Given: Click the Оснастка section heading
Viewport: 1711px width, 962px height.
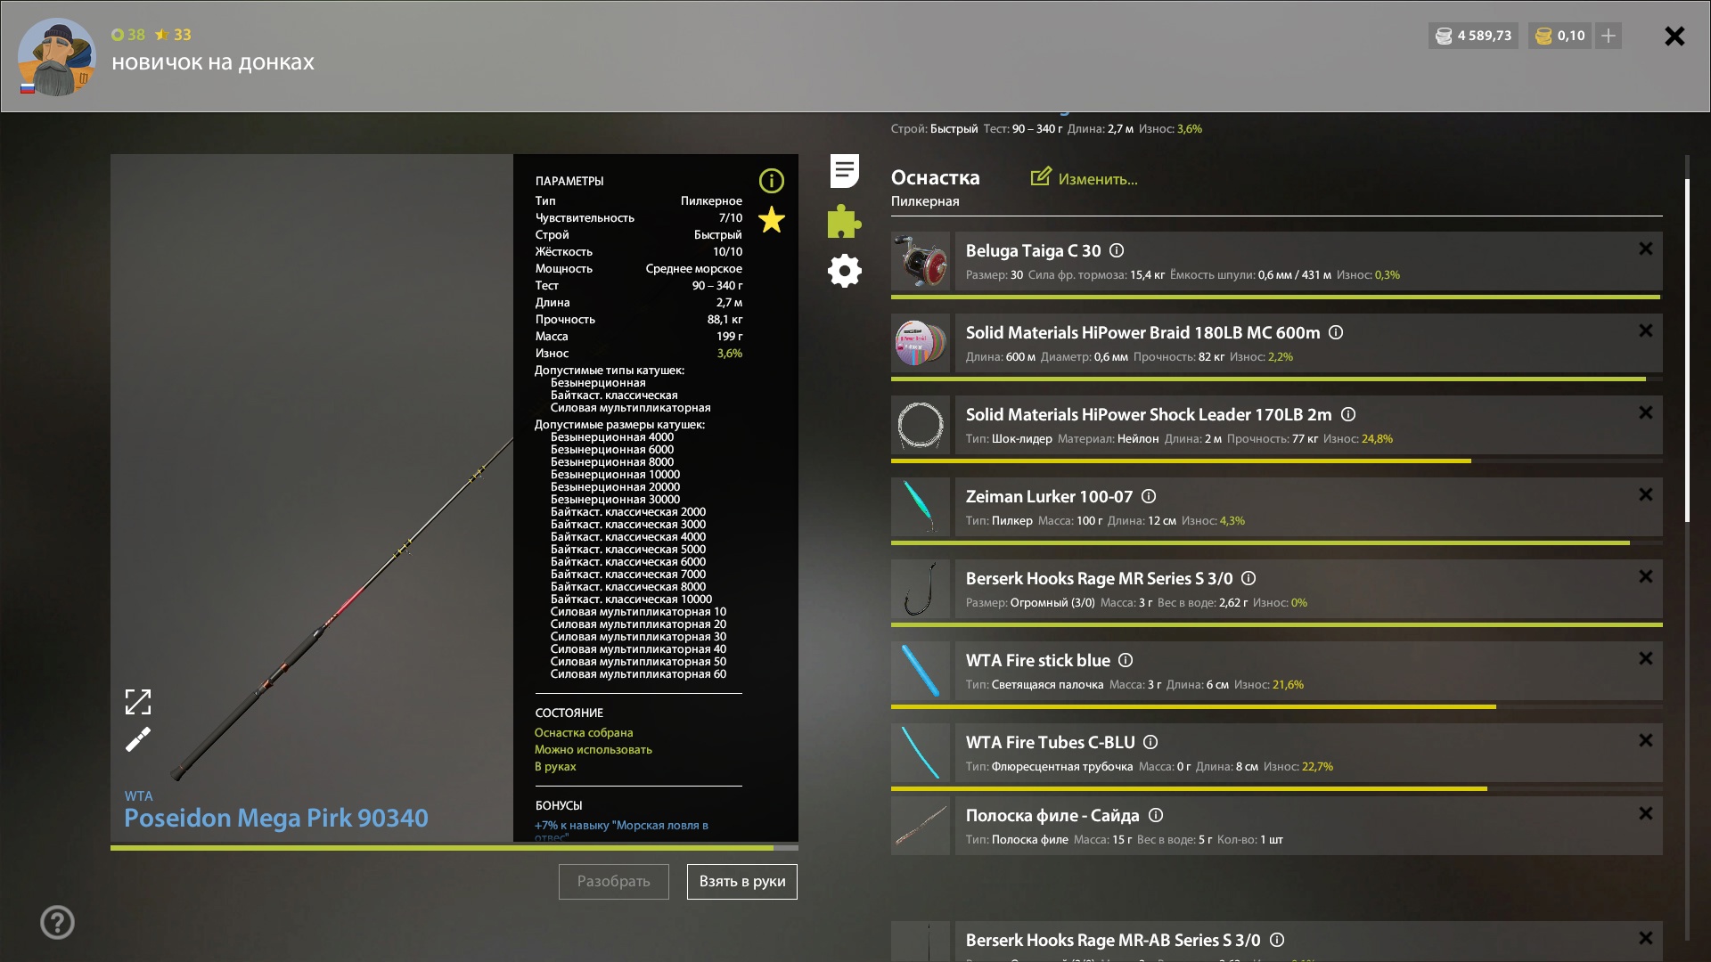Looking at the screenshot, I should coord(935,177).
